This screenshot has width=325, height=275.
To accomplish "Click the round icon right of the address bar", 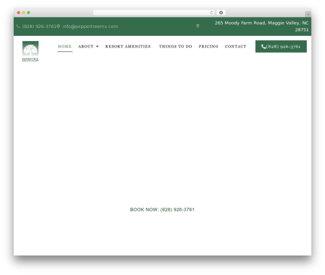I will (x=221, y=12).
